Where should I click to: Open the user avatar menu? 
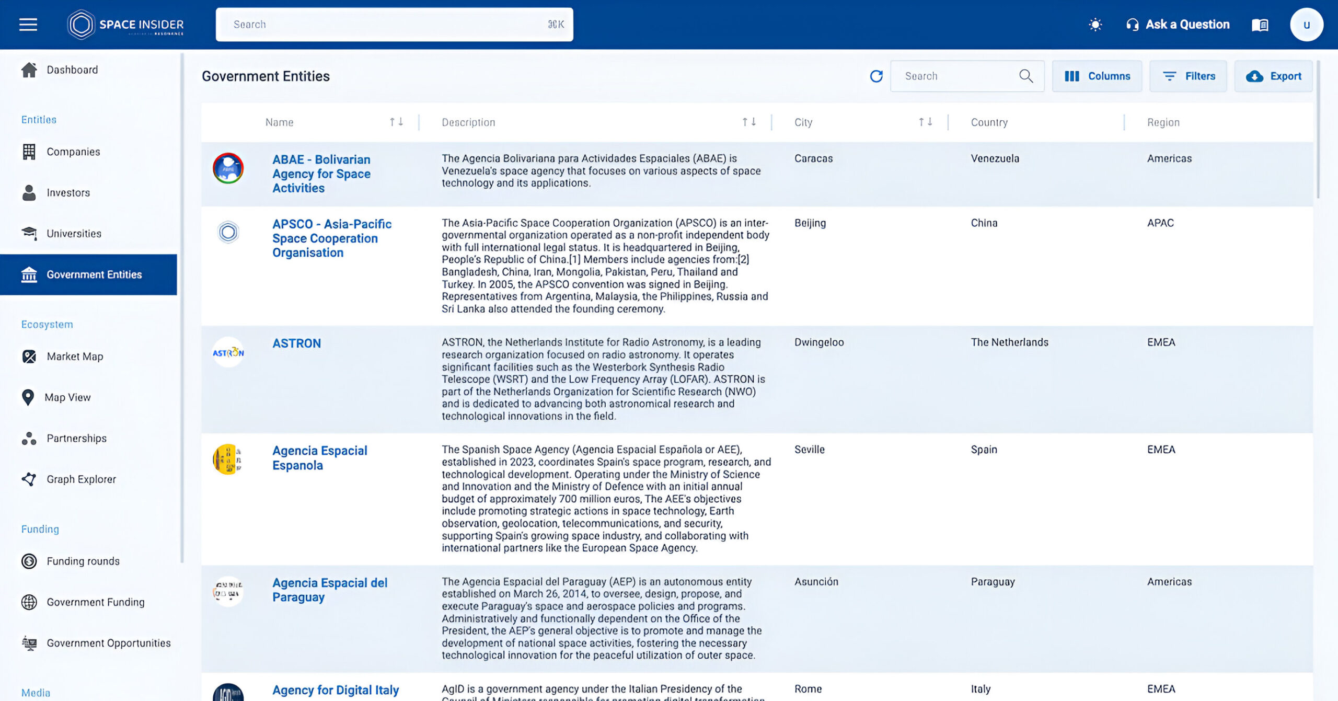(x=1306, y=25)
